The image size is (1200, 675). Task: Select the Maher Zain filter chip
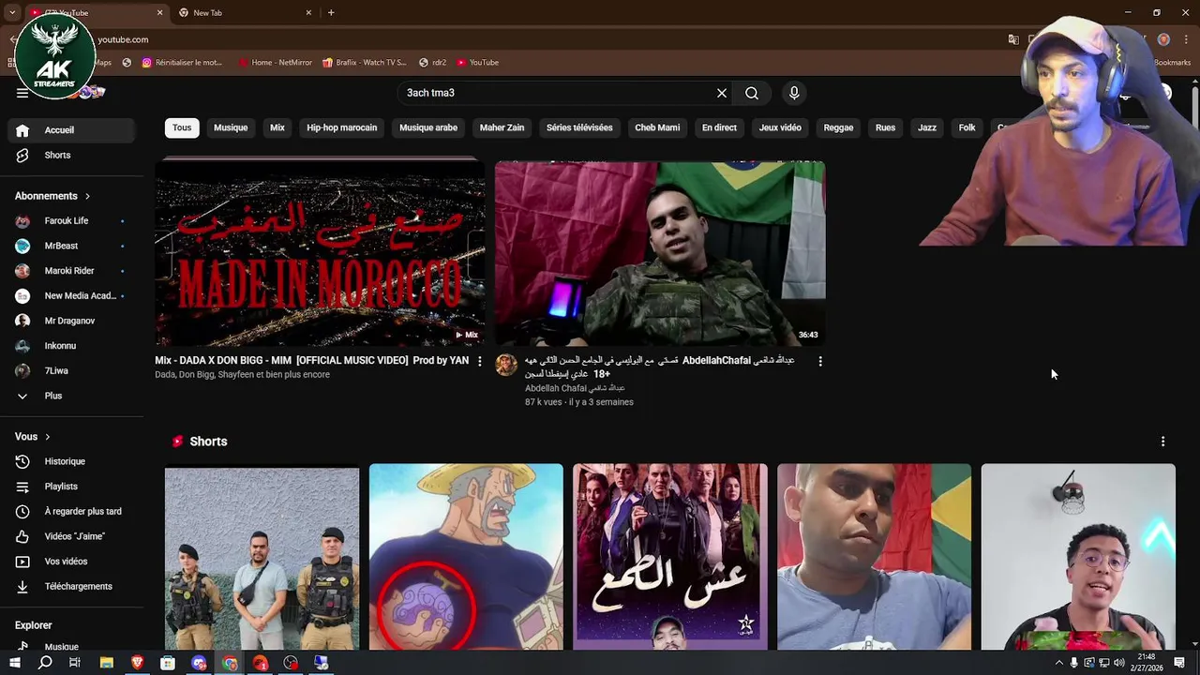pyautogui.click(x=502, y=127)
